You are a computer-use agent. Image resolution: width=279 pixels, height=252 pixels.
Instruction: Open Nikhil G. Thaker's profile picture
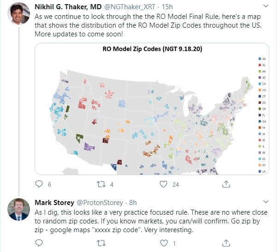click(19, 16)
